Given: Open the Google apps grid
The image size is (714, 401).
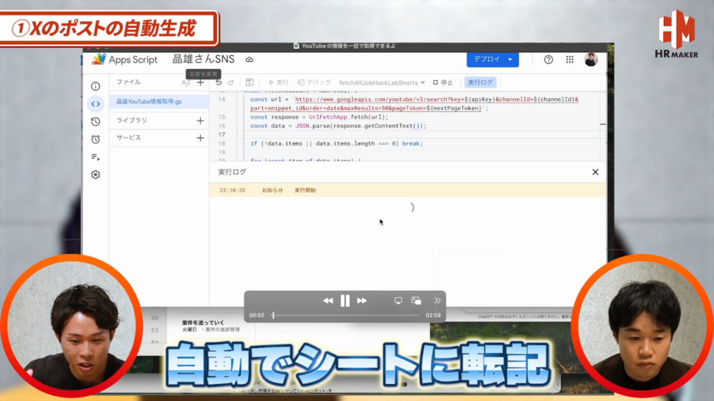Looking at the screenshot, I should point(570,60).
